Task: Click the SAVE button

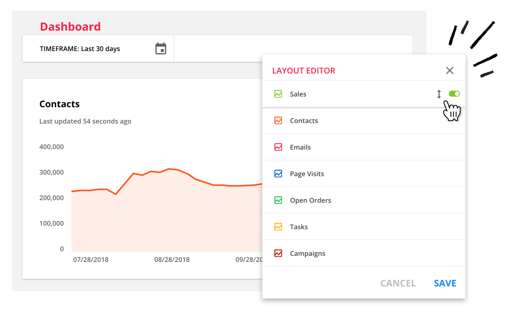Action: pyautogui.click(x=445, y=283)
